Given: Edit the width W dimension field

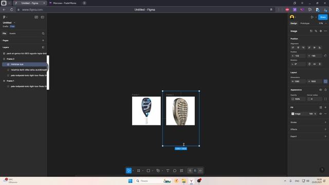Looking at the screenshot, I should 298,81.
